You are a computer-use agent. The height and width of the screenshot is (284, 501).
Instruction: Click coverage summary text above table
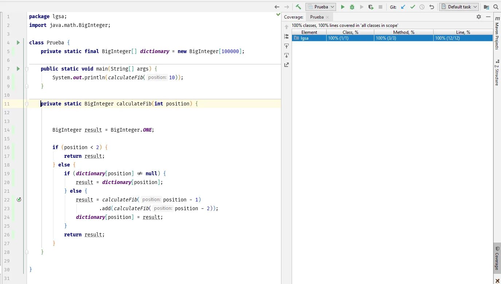point(345,25)
